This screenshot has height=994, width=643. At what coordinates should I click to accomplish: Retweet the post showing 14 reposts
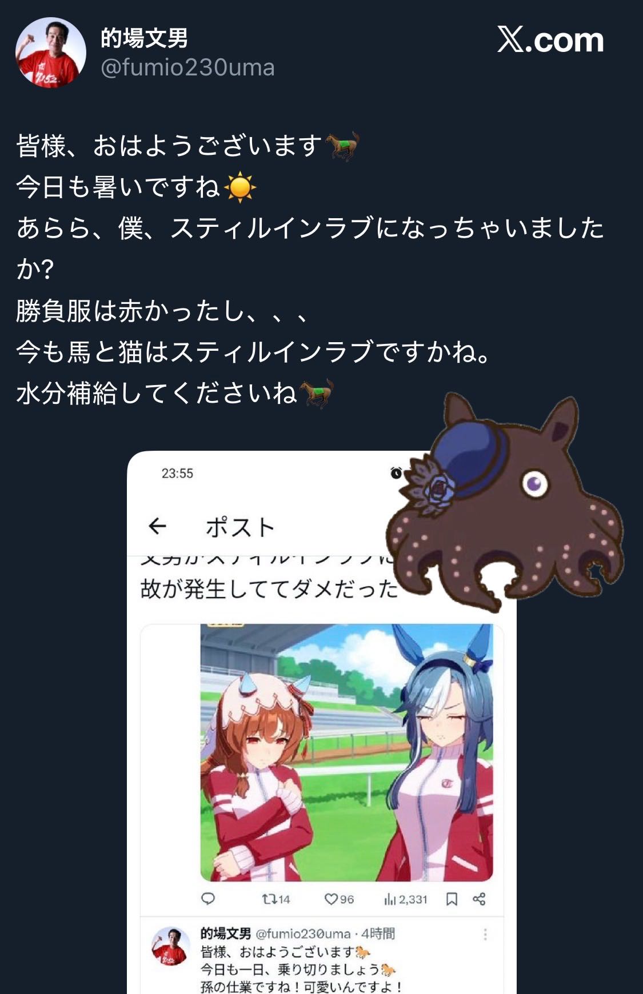tap(275, 899)
